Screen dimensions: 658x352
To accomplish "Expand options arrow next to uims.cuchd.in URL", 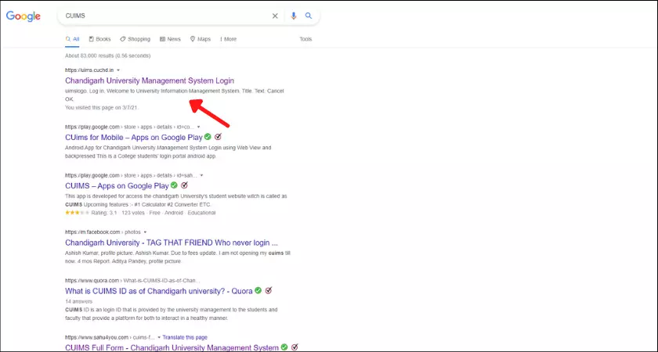I will (118, 70).
